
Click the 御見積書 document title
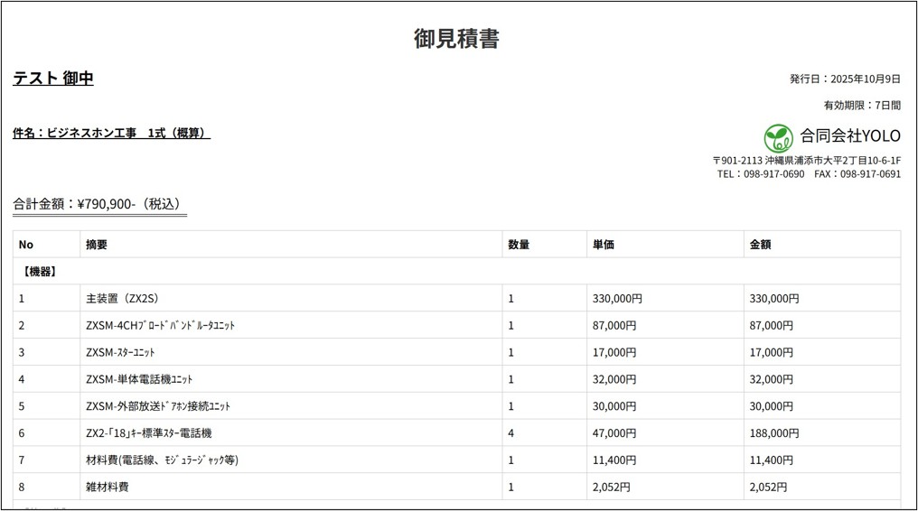(456, 39)
